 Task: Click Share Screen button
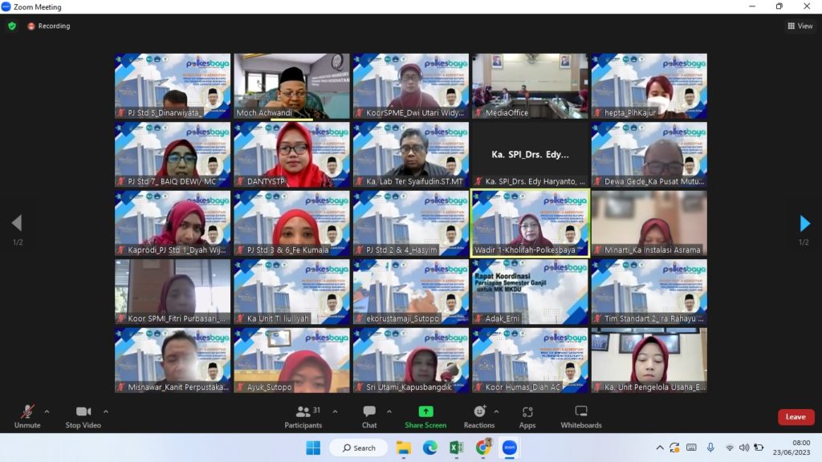tap(425, 417)
